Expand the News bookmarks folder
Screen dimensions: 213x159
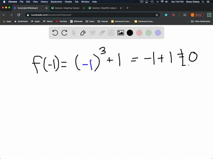[90, 21]
